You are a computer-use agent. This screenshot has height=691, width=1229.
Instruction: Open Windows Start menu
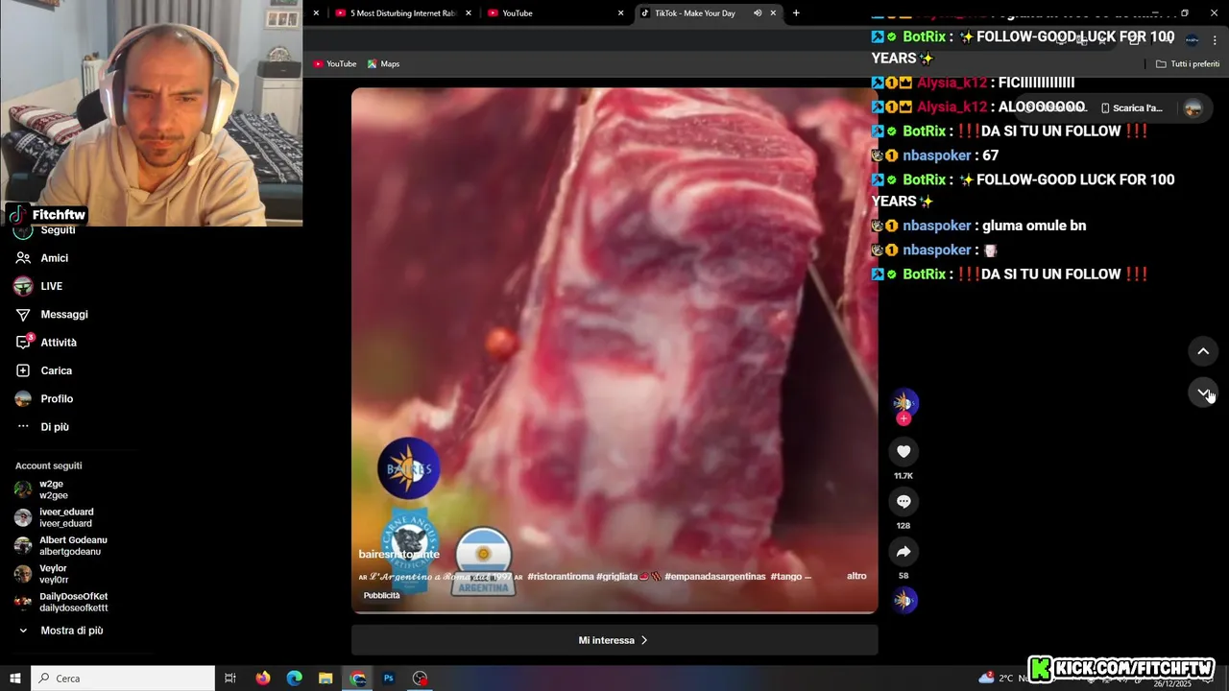tap(15, 679)
